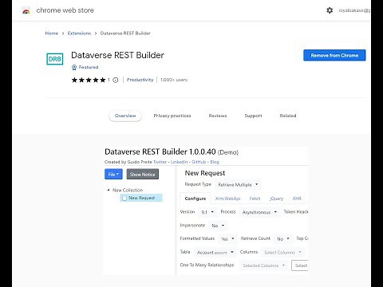Click the rating info circle icon
The image size is (383, 287).
[116, 80]
